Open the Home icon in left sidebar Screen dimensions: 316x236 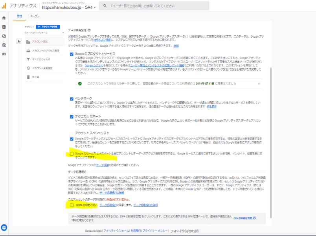(x=4, y=18)
